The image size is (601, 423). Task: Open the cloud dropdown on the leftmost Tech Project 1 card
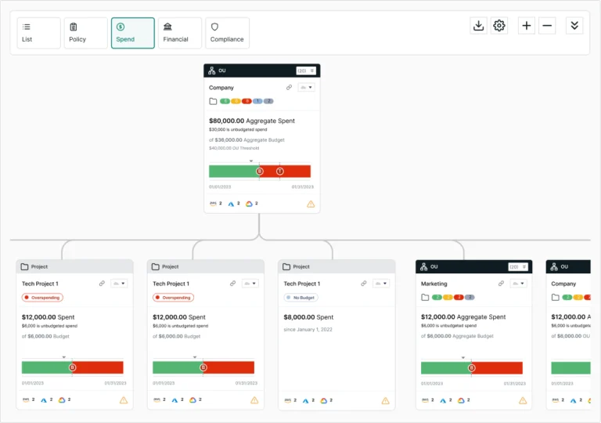click(x=119, y=284)
